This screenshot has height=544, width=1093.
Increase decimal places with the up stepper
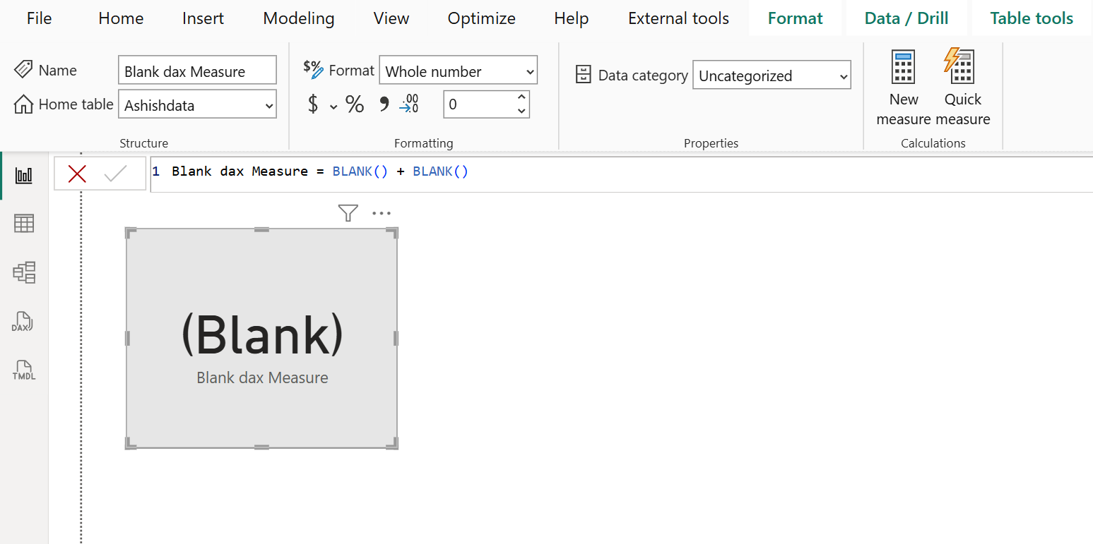point(521,99)
